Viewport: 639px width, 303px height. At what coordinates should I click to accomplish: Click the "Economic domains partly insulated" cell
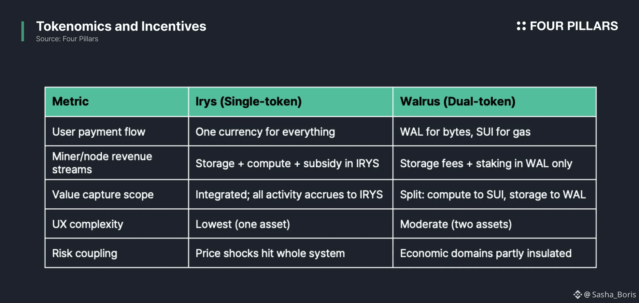click(x=486, y=254)
